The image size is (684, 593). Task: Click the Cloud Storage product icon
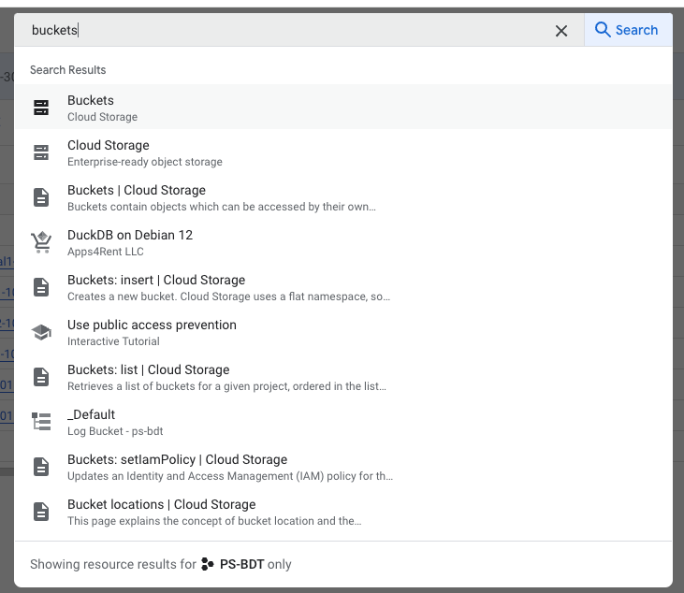pyautogui.click(x=41, y=152)
